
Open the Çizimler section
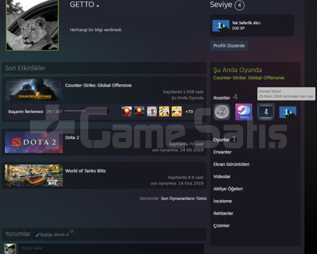click(222, 226)
